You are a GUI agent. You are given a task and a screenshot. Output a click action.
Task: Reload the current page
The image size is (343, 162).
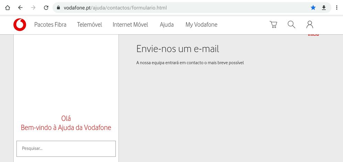tap(46, 8)
